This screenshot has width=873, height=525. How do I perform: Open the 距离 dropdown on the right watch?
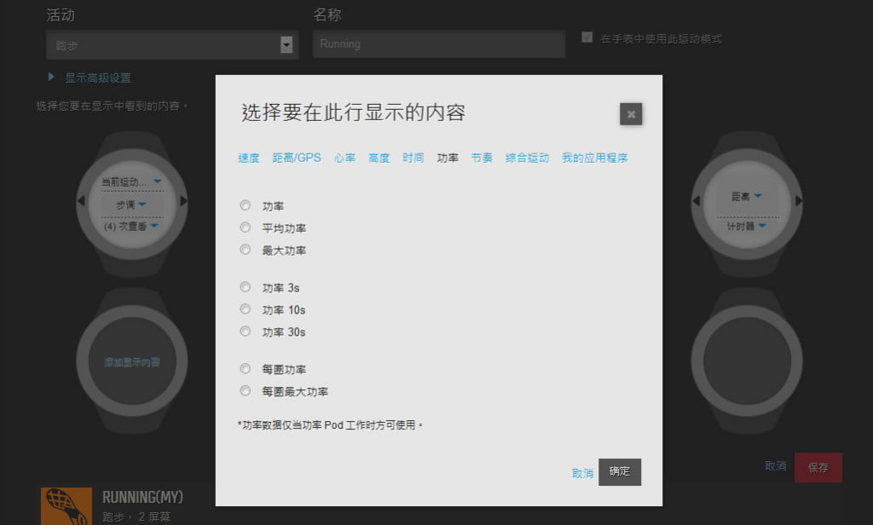[746, 197]
